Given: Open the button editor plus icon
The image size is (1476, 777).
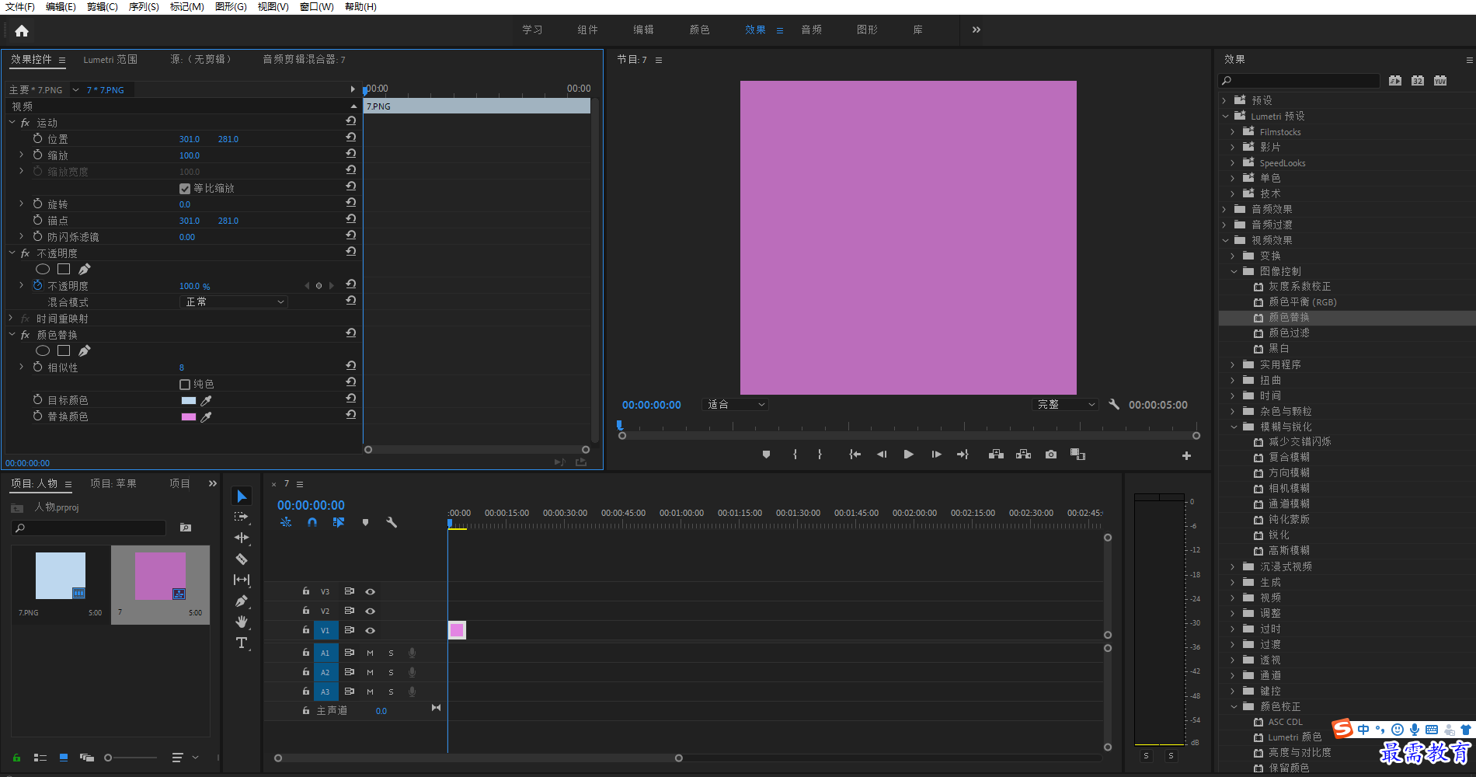Looking at the screenshot, I should point(1186,456).
